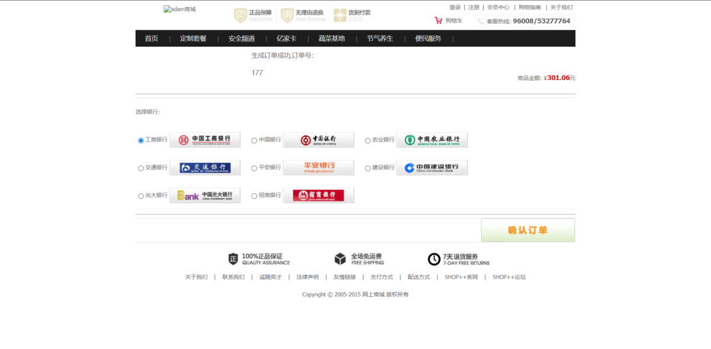Select the 招商银行 radio button
Viewport: 711px width, 349px height.
[x=254, y=196]
